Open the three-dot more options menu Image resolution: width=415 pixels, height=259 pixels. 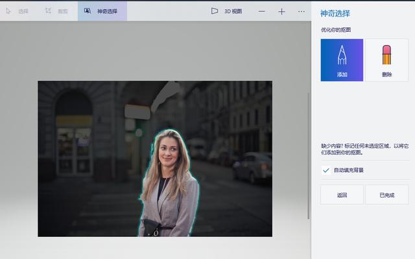(301, 11)
